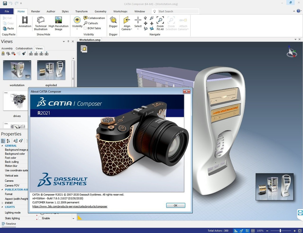
Task: Click the blue Help question mark icon
Action: (x=299, y=11)
